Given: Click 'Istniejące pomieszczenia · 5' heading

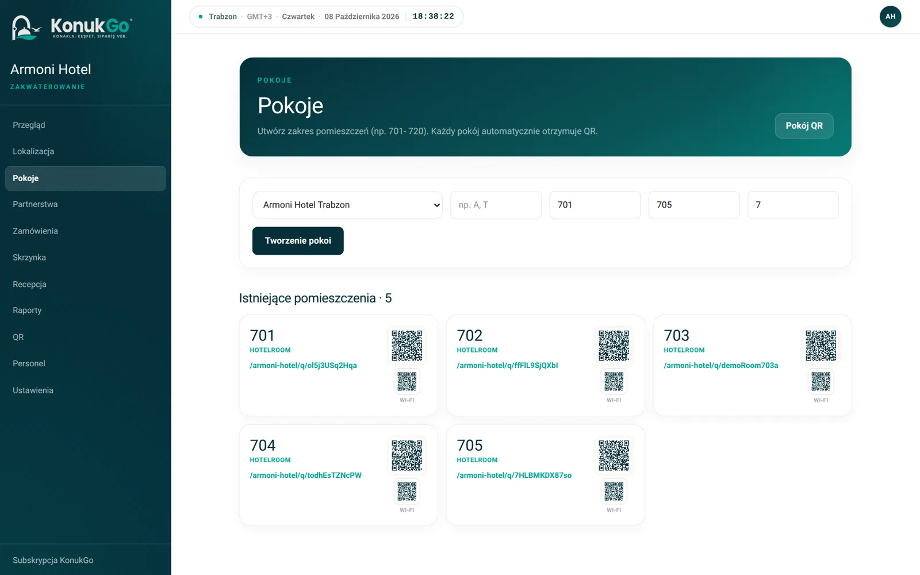Looking at the screenshot, I should coord(315,298).
